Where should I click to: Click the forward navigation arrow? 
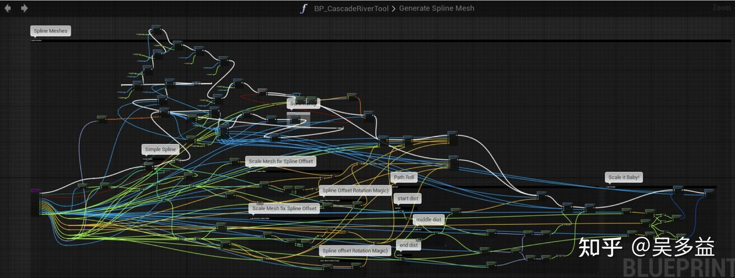(x=24, y=8)
